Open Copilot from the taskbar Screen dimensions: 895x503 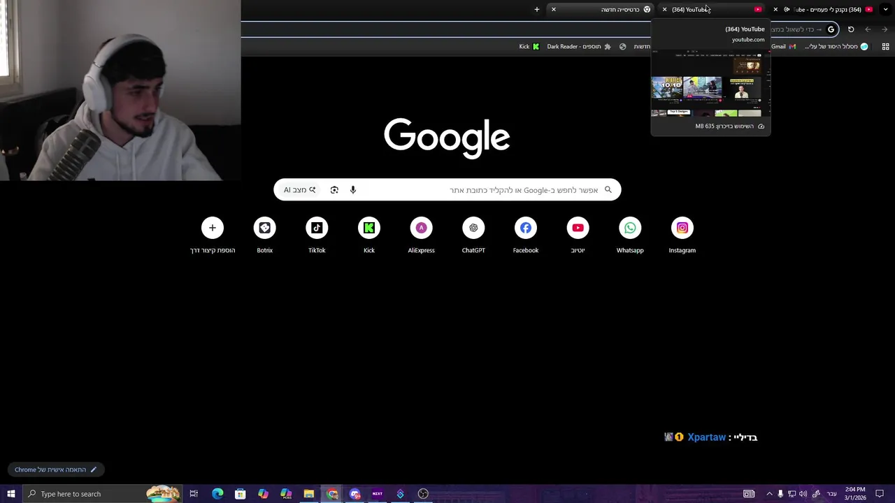(x=263, y=494)
